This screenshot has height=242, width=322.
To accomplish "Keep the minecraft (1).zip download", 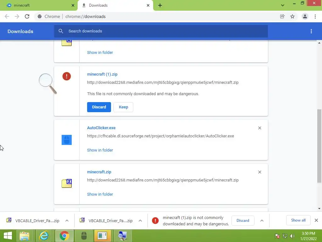I will tap(123, 107).
